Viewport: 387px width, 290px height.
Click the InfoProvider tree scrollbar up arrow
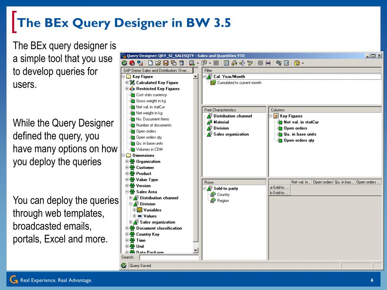[x=195, y=76]
